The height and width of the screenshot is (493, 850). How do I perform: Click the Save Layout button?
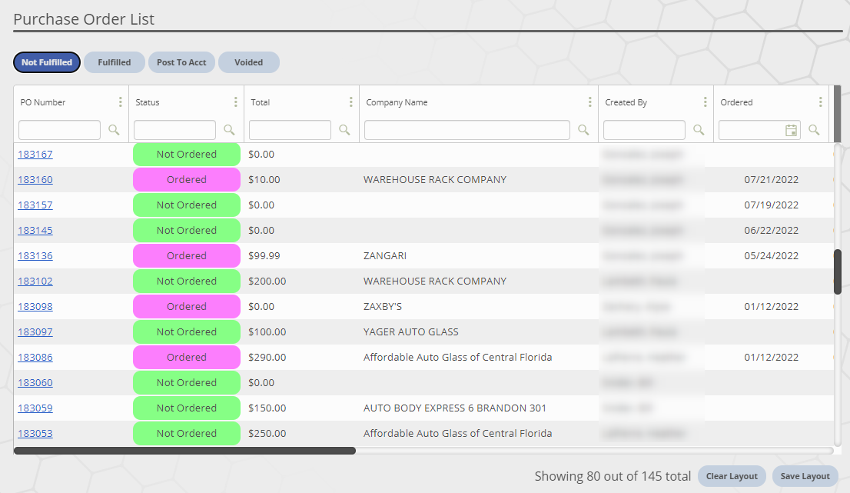pyautogui.click(x=805, y=476)
